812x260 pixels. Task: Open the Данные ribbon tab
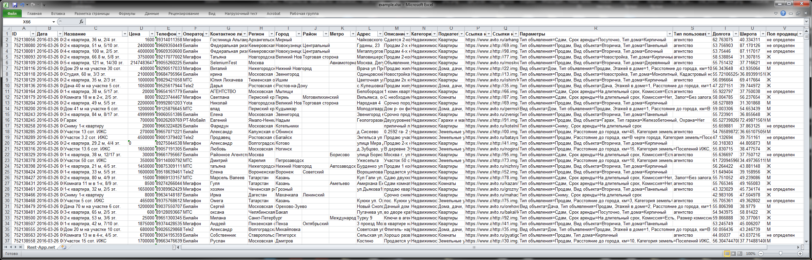point(152,14)
